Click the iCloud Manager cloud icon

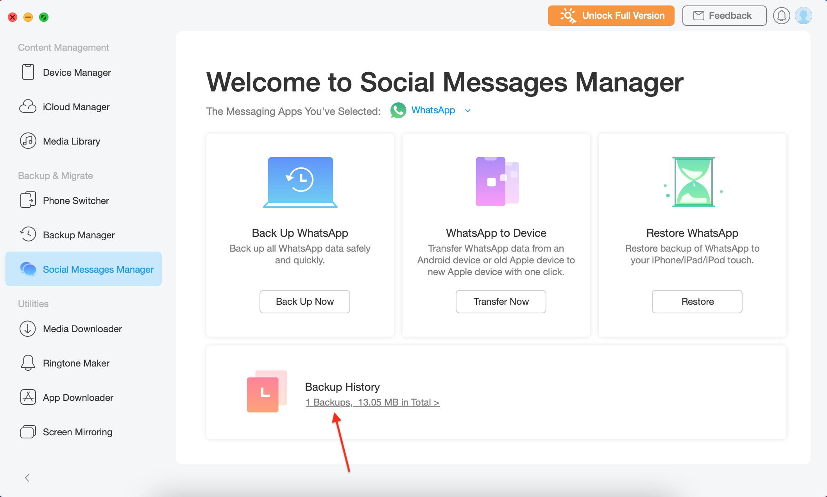[x=28, y=107]
